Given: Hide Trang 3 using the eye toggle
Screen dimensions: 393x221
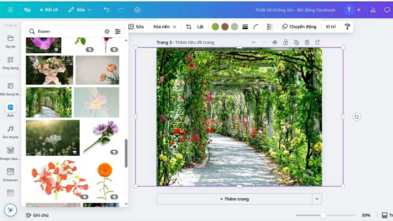Looking at the screenshot, I should click(x=275, y=42).
